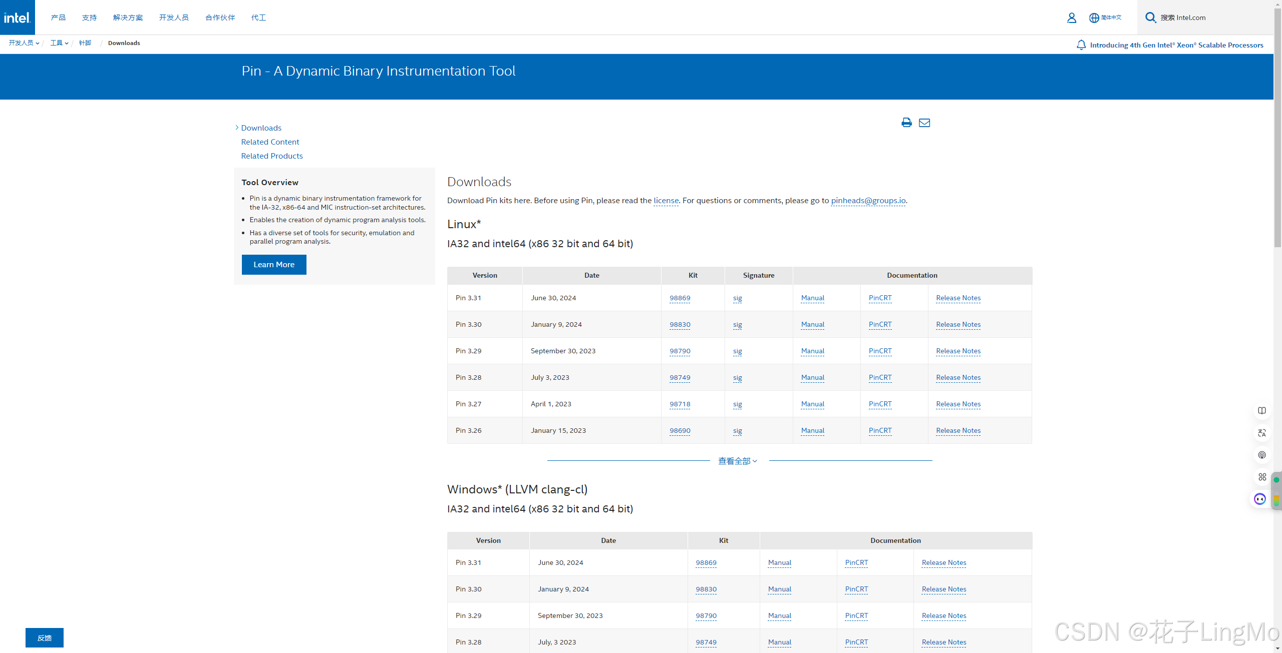The image size is (1282, 653).
Task: Download Linux kit 98718
Action: coord(680,404)
